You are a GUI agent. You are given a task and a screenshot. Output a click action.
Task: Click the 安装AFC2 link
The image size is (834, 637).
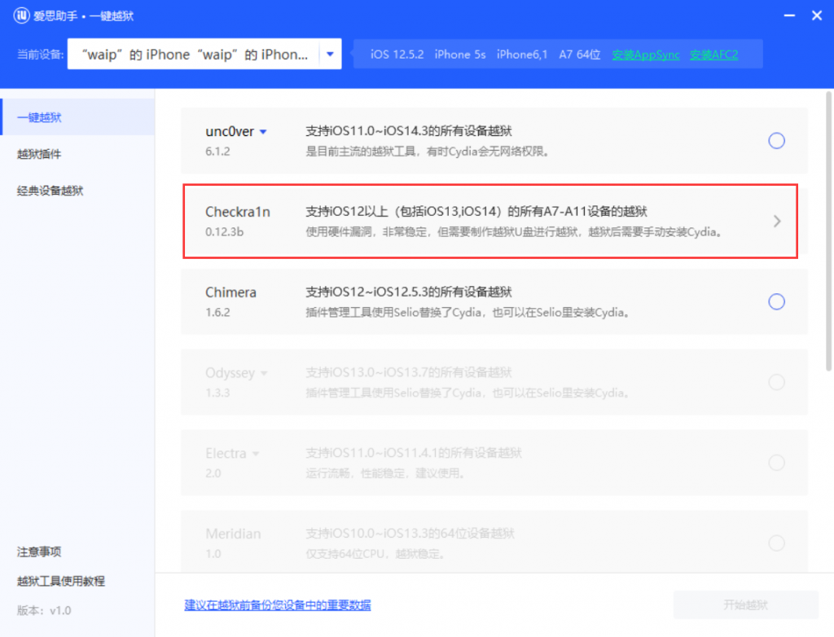point(713,53)
